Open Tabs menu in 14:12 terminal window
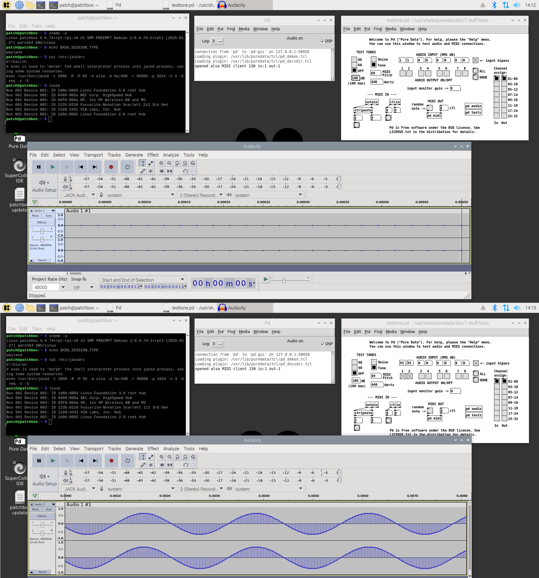 click(x=36, y=26)
